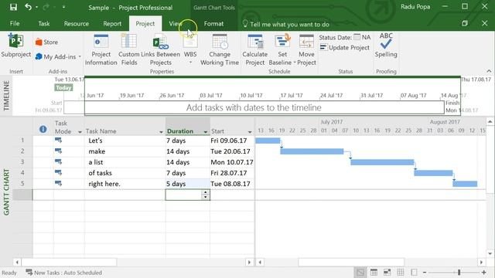495x278 pixels.
Task: Click the Tell me lightbulb search box
Action: pos(286,24)
